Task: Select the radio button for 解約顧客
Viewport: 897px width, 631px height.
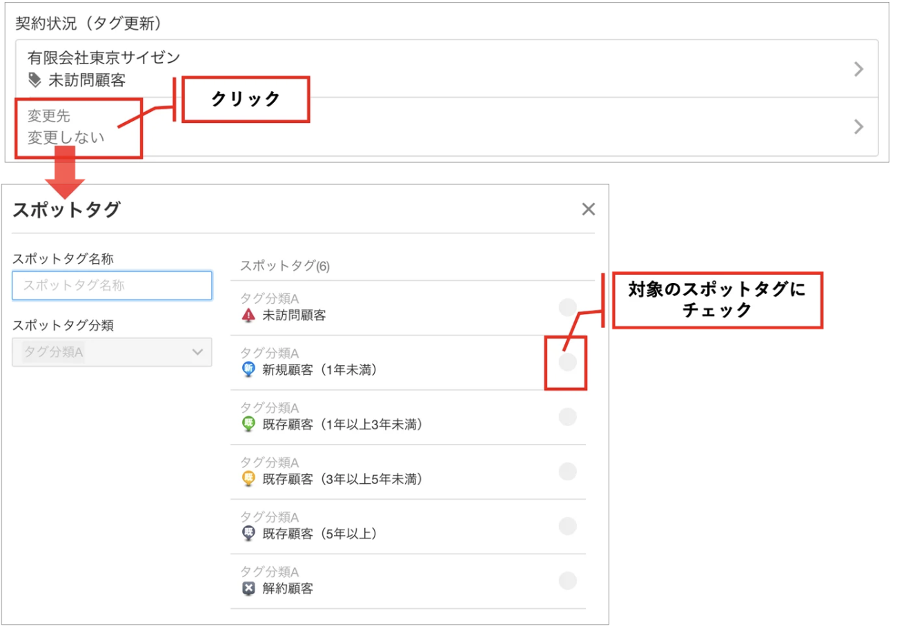Action: coord(568,581)
